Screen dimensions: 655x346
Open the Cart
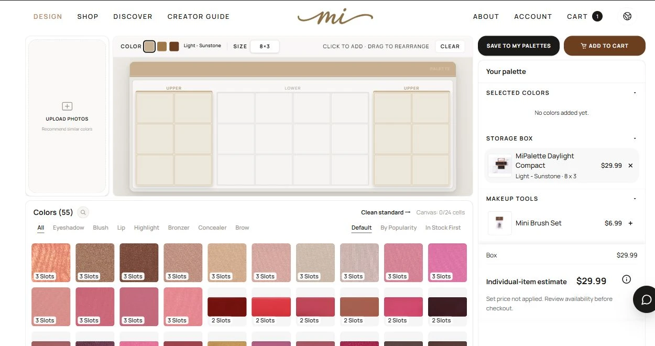point(577,16)
